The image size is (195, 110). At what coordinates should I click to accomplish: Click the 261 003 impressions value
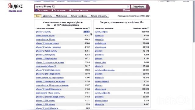coord(145,32)
